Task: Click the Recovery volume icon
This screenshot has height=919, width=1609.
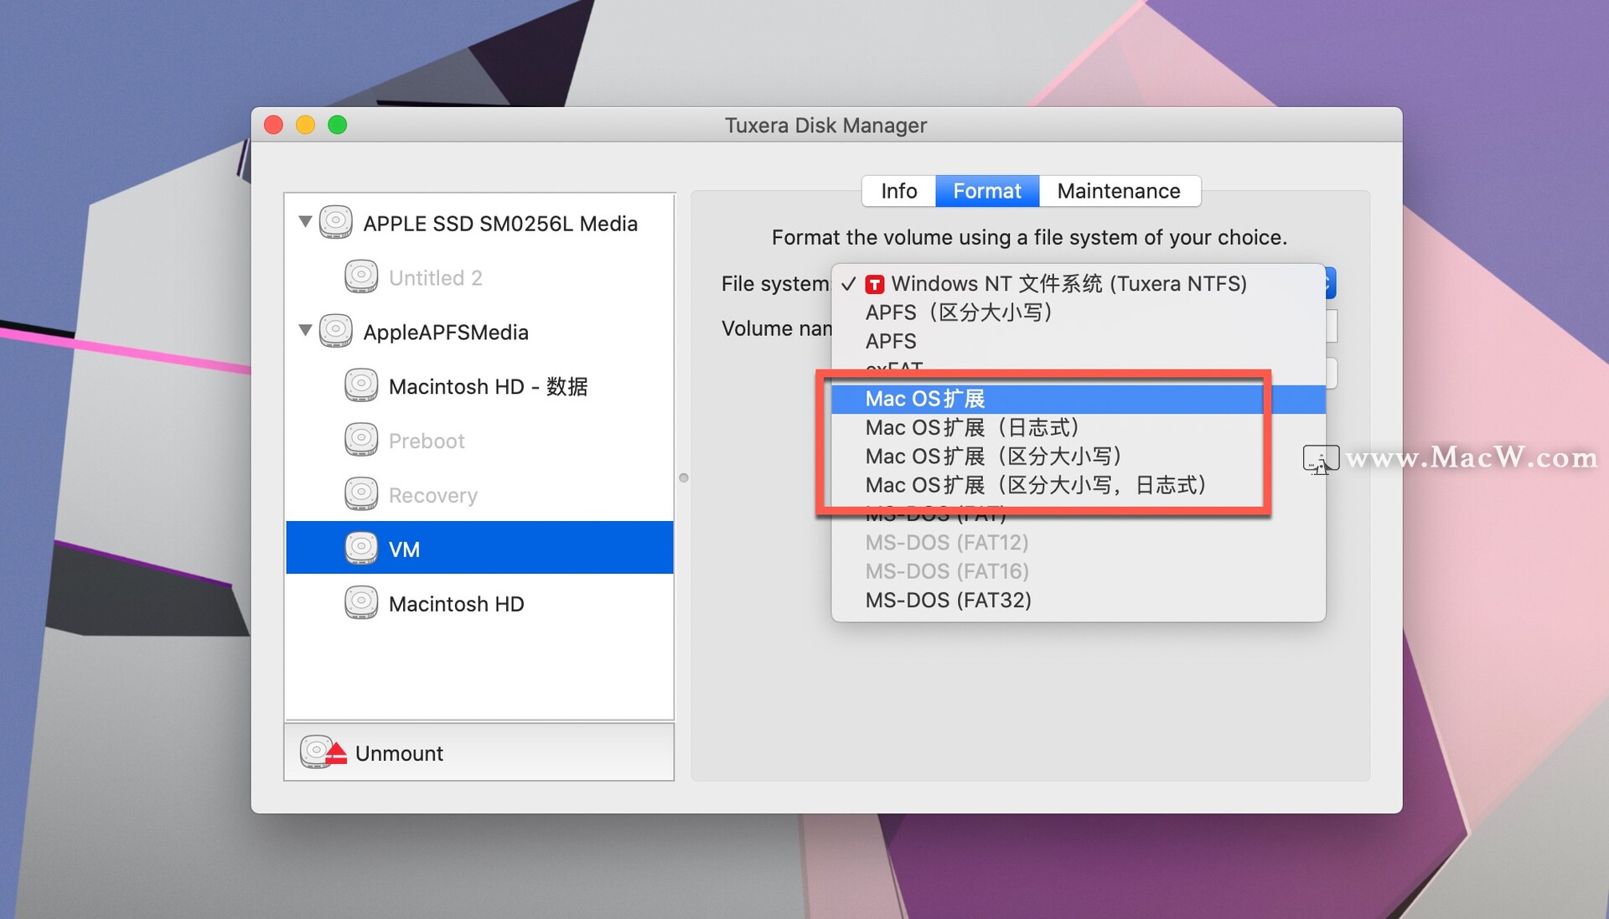Action: pyautogui.click(x=361, y=493)
